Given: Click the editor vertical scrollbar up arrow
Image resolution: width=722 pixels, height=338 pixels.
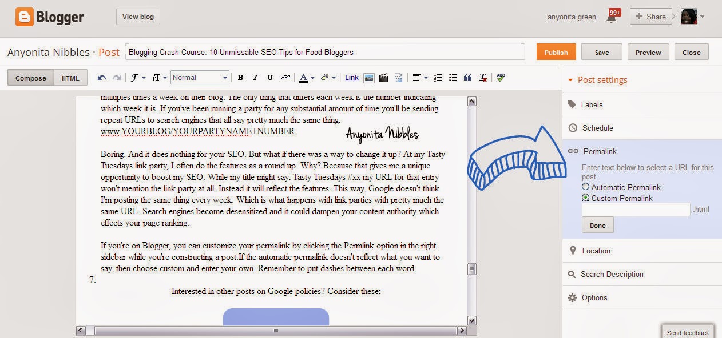Looking at the screenshot, I should 472,102.
